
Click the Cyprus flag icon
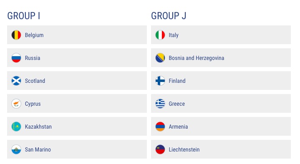pyautogui.click(x=16, y=104)
